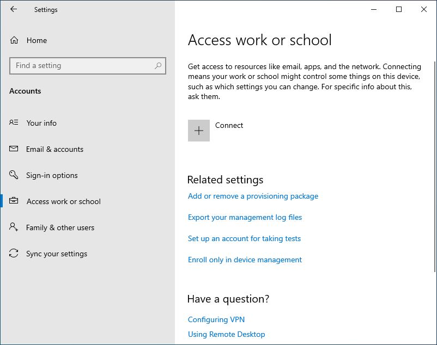
Task: Click the back arrow at top left
Action: point(13,9)
